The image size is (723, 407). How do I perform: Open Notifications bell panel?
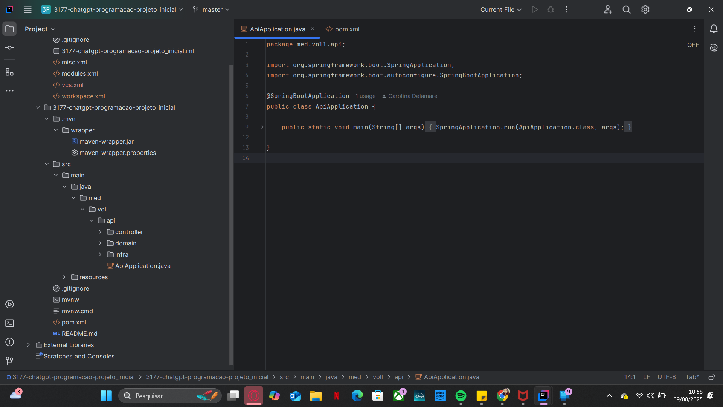714,29
